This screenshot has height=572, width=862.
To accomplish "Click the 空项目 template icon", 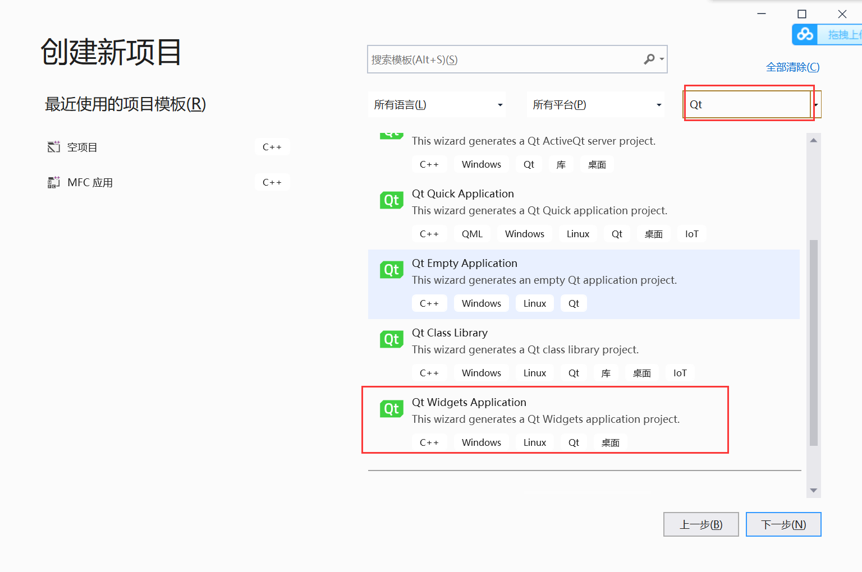I will tap(54, 147).
